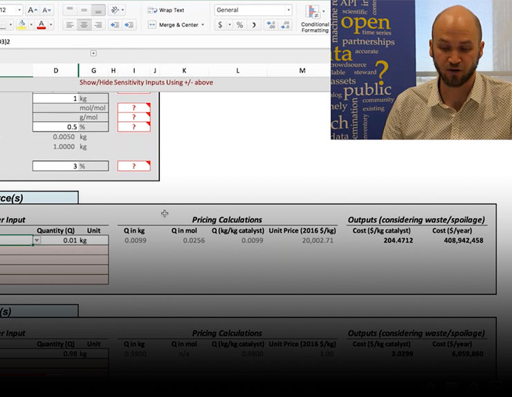512x397 pixels.
Task: Apply yellow fill color with the paint bucket
Action: point(21,24)
